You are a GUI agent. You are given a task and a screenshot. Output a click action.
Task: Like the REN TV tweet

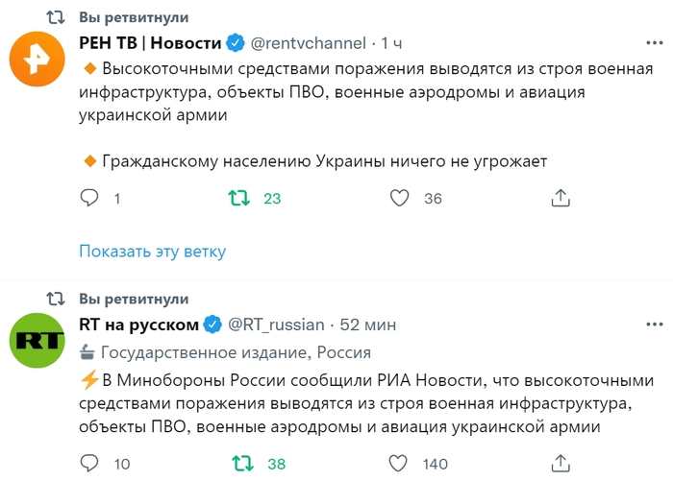point(401,199)
